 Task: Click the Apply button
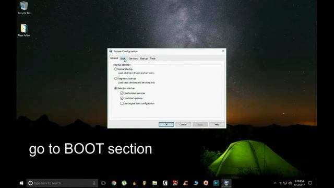click(200, 124)
